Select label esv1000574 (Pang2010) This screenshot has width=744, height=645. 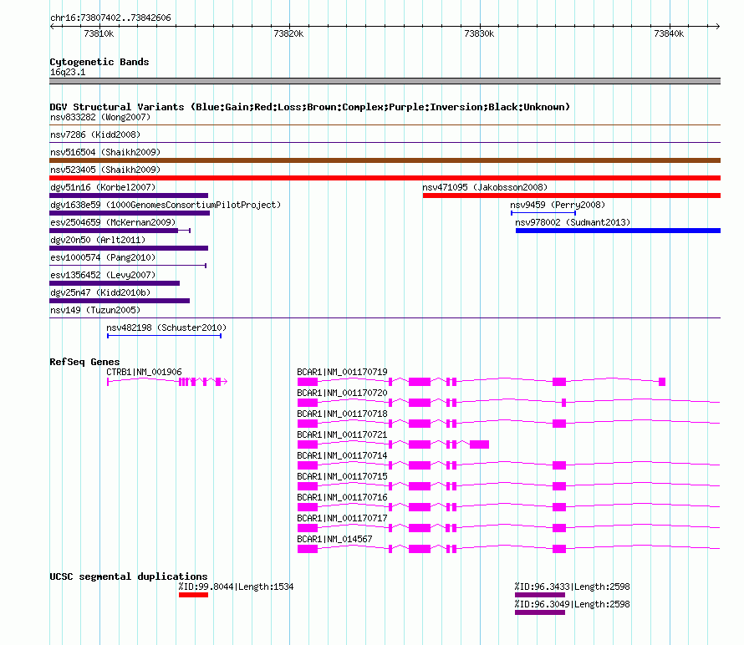[103, 257]
